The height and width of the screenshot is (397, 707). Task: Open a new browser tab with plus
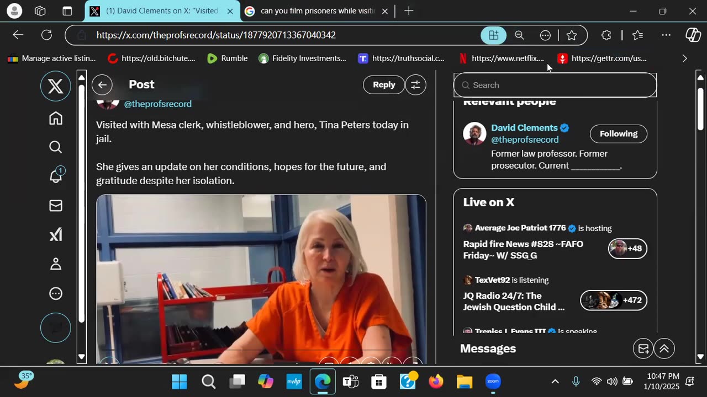pos(409,11)
